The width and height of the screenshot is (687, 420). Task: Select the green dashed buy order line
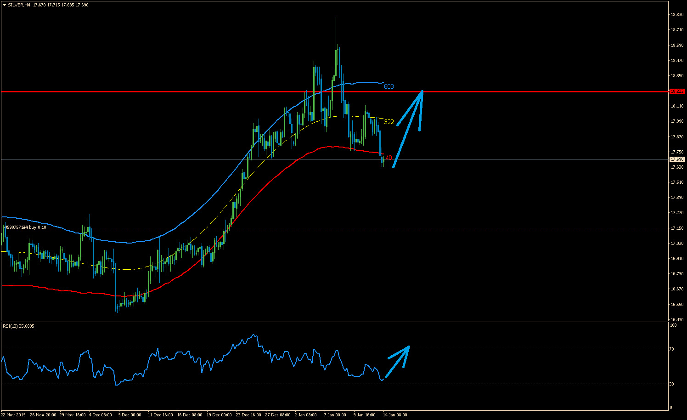click(x=321, y=230)
